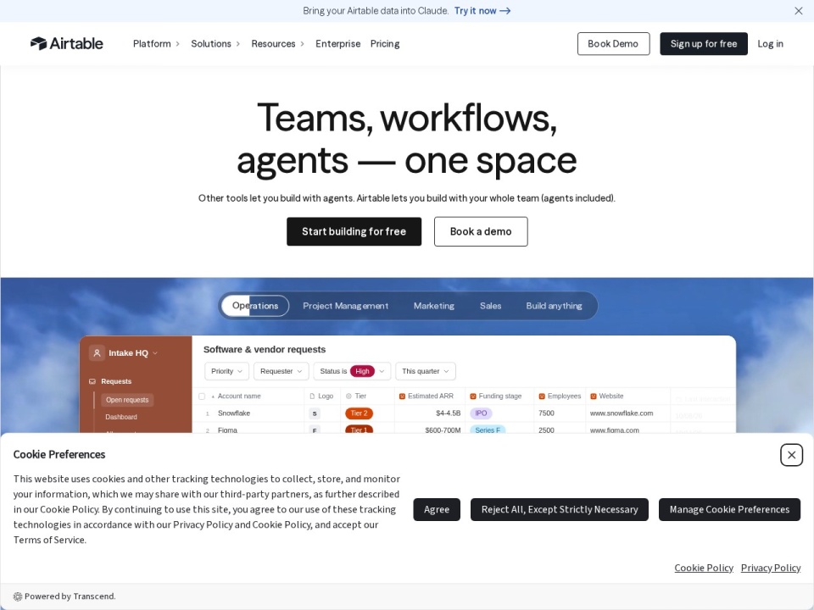814x610 pixels.
Task: Click the Book a demo hero button
Action: point(481,231)
